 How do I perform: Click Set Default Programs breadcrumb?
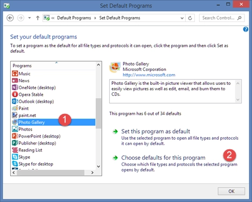click(120, 18)
